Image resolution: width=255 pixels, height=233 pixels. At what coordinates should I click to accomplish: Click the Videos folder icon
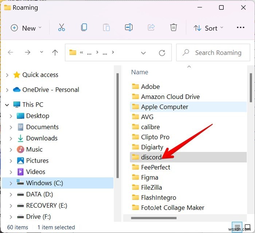(x=20, y=172)
